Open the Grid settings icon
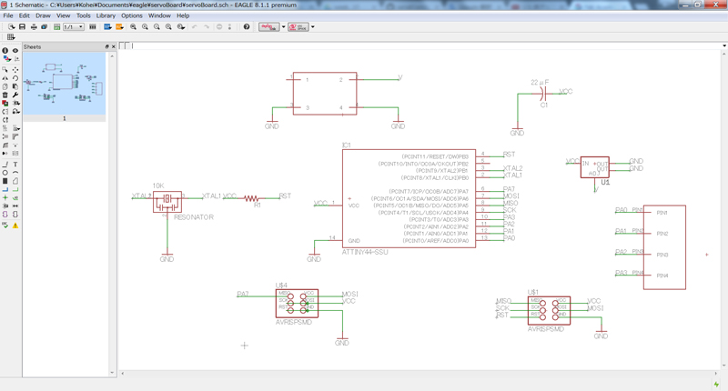The image size is (728, 391). pyautogui.click(x=11, y=37)
